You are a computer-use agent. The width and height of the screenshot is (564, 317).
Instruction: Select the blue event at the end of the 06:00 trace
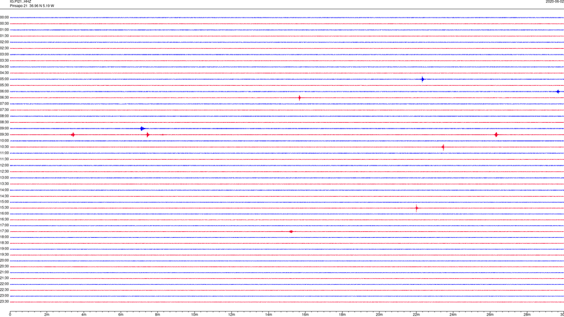(558, 92)
